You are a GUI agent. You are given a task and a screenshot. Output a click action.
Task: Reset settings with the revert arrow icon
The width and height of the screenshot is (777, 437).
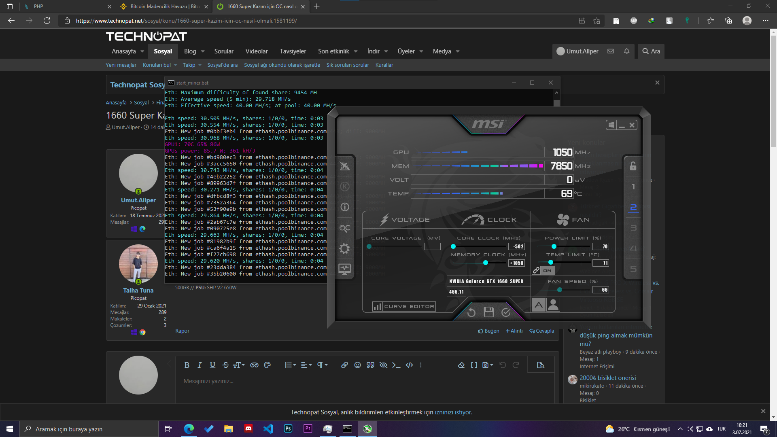pos(471,312)
